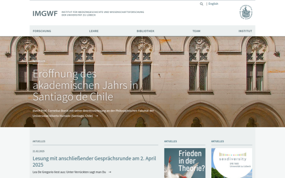Open the search magnifier icon
The width and height of the screenshot is (285, 178).
coord(201,4)
